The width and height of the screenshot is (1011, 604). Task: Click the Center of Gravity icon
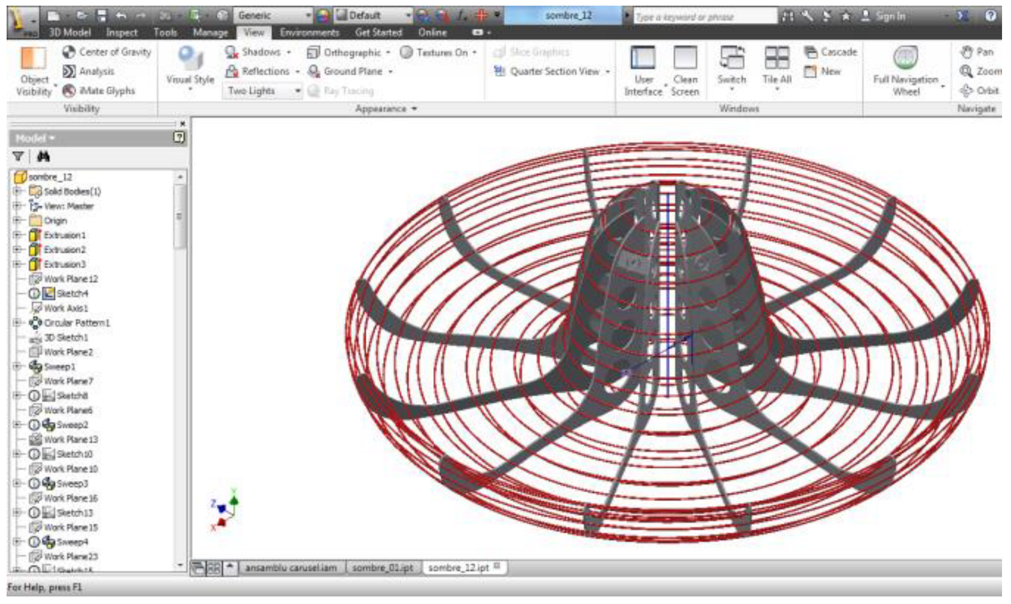tap(69, 52)
